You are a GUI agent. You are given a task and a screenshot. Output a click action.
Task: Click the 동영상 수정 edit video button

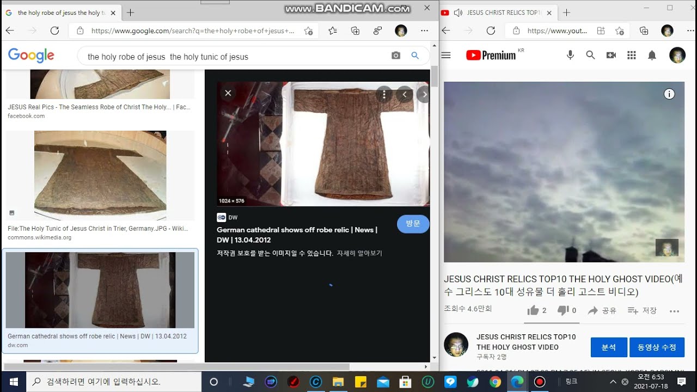tap(657, 347)
